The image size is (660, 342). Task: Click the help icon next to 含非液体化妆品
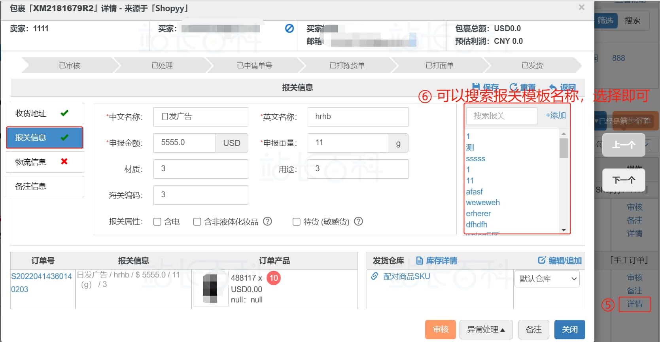(x=267, y=221)
